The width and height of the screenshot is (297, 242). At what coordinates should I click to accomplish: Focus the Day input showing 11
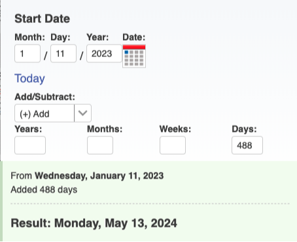pyautogui.click(x=63, y=54)
